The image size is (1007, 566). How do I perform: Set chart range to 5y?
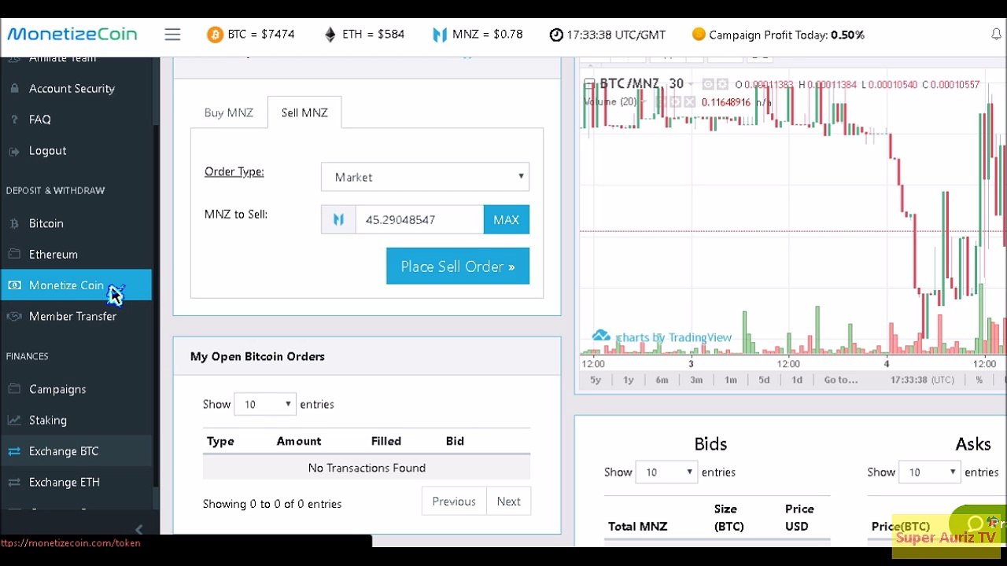[x=596, y=380]
